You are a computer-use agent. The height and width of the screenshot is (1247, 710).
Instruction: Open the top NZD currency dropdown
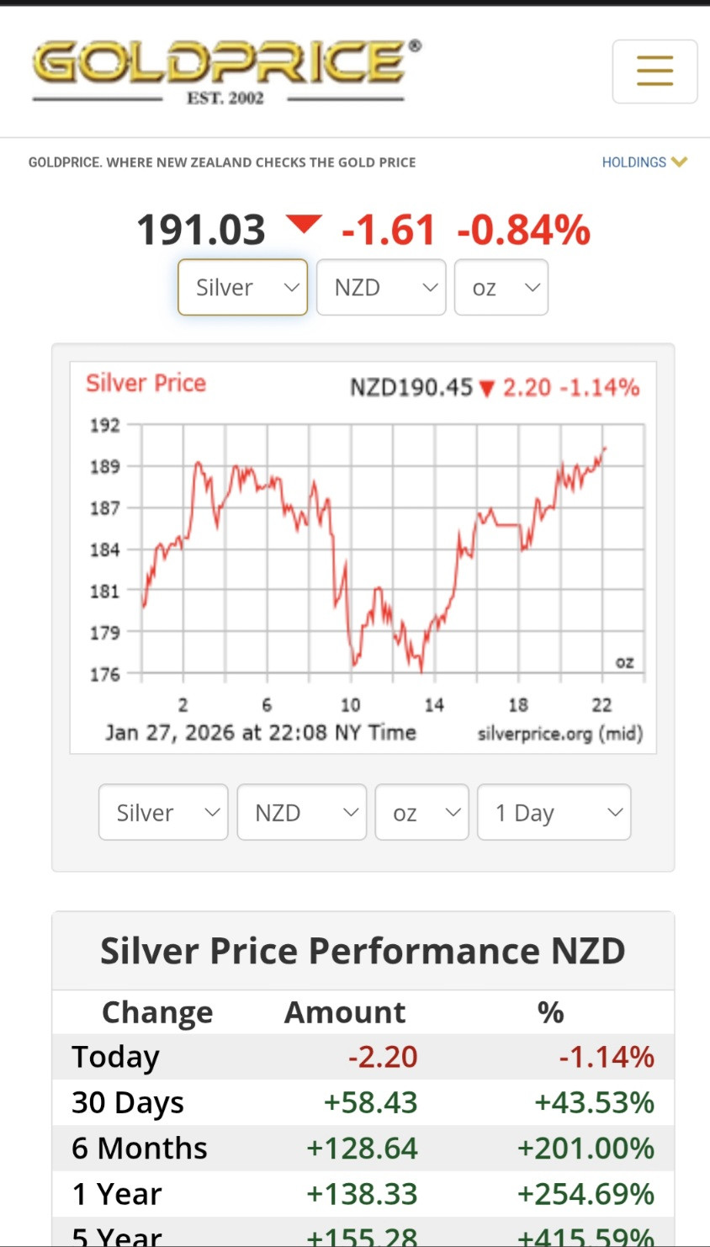coord(381,287)
